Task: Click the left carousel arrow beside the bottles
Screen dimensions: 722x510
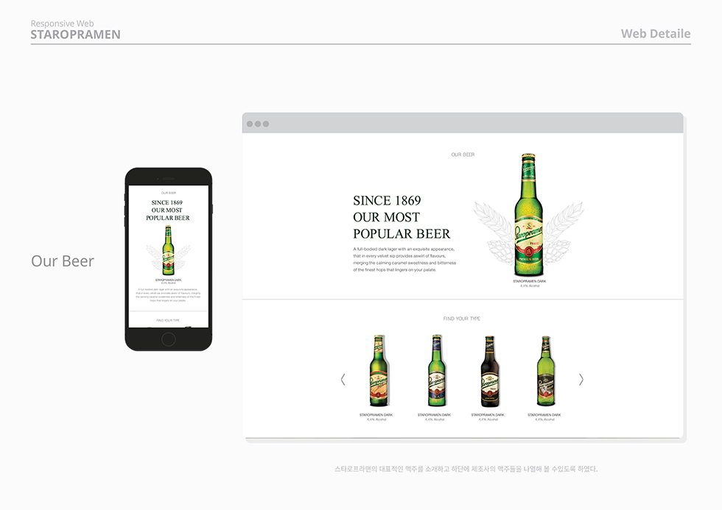Action: click(x=343, y=380)
